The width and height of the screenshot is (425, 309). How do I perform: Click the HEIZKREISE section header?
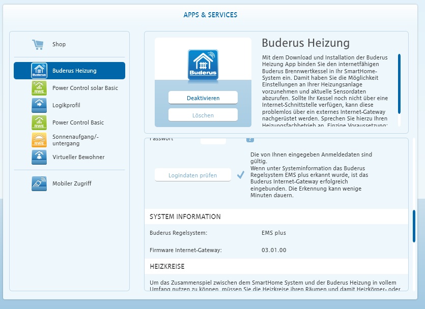click(x=276, y=266)
